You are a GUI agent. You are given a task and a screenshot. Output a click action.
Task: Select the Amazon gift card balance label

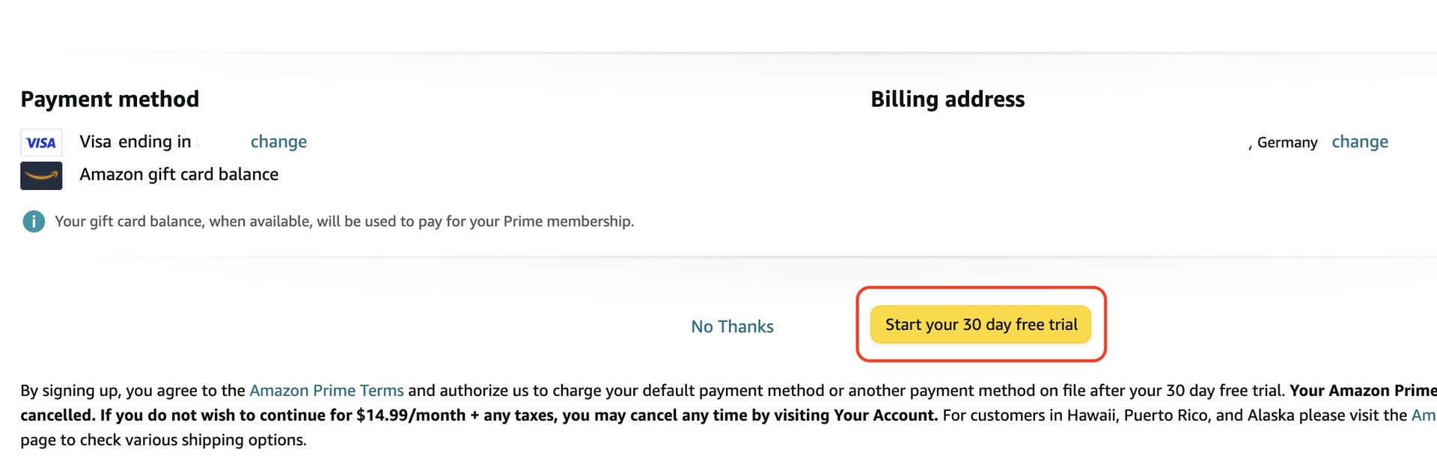(x=179, y=174)
